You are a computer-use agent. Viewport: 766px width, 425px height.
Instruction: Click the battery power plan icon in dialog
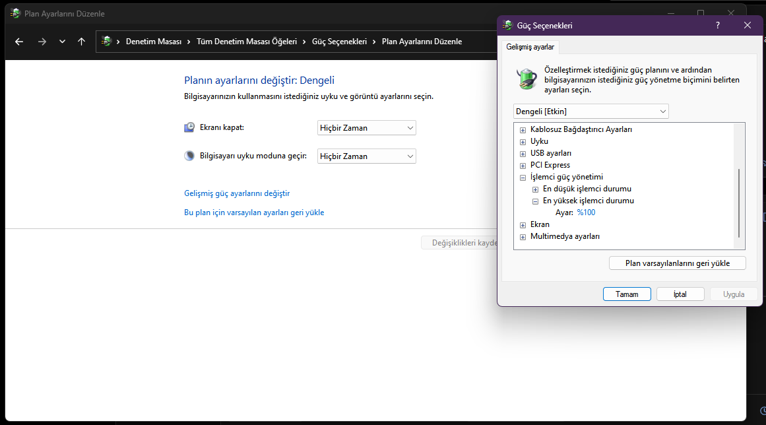(527, 79)
